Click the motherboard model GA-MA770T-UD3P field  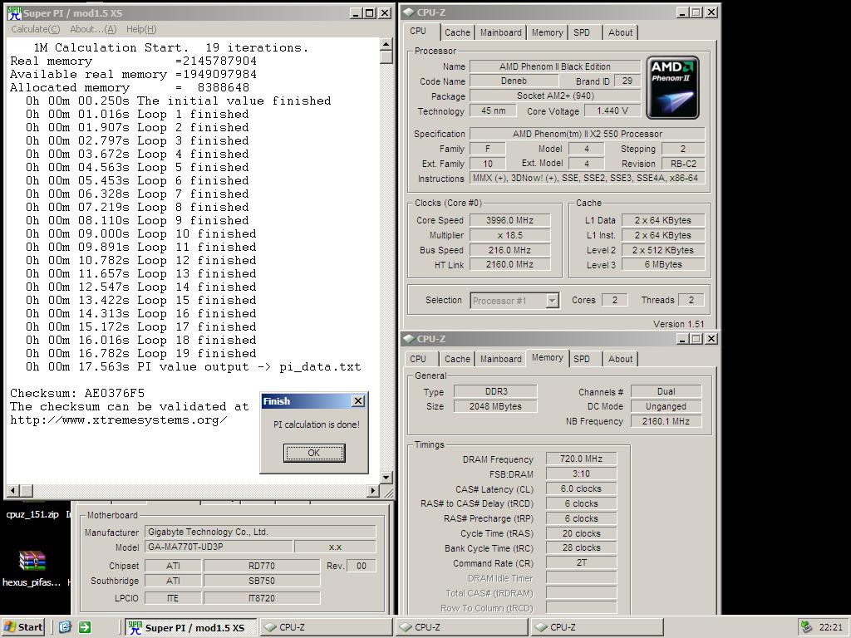click(x=219, y=547)
